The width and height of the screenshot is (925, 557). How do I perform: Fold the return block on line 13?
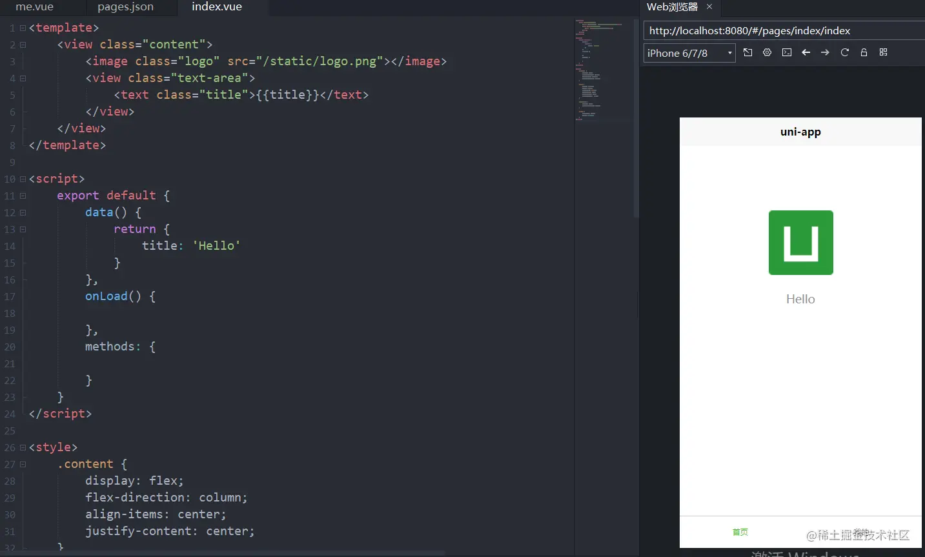(23, 229)
